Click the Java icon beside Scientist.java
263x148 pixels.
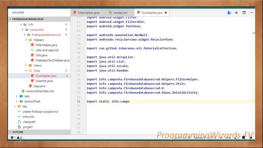click(32, 81)
